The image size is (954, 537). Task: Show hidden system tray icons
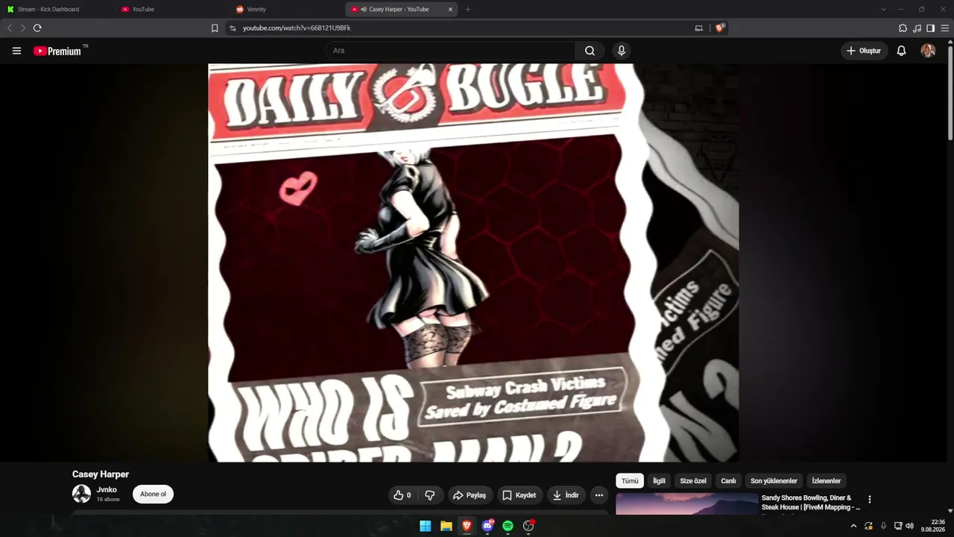click(853, 526)
